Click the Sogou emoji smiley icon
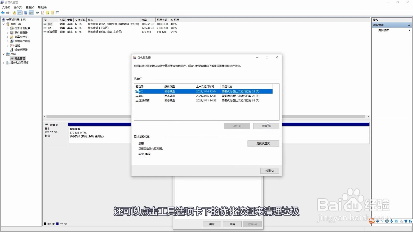Screen dimensions: 413x232 387,221
